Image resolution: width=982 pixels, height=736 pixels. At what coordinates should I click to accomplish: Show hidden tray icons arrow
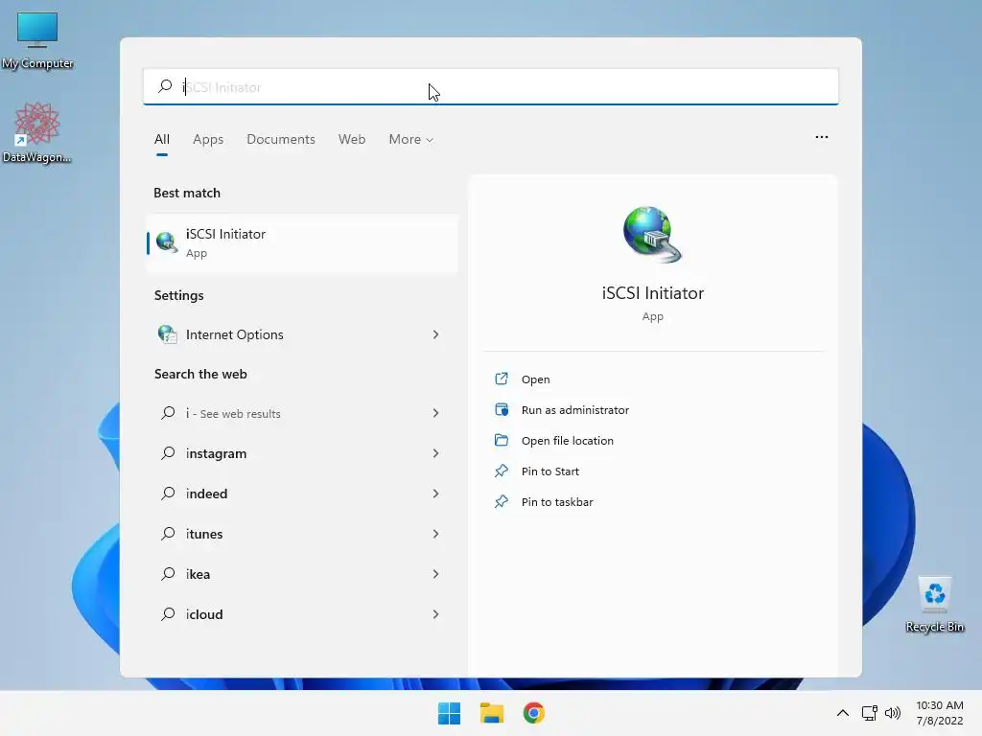tap(843, 713)
